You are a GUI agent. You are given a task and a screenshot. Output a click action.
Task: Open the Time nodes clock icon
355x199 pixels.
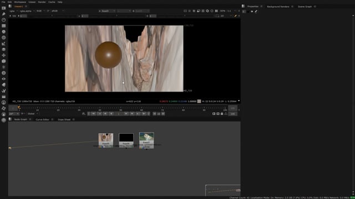[x=4, y=20]
